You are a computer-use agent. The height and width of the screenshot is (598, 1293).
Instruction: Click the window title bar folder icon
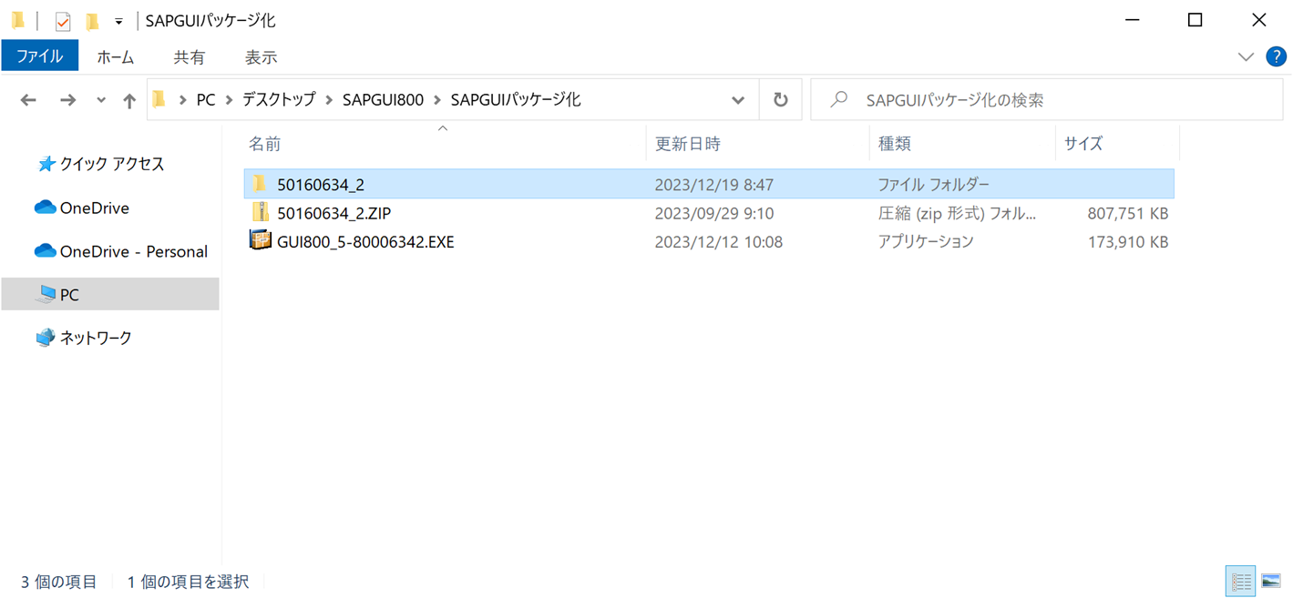[x=17, y=20]
